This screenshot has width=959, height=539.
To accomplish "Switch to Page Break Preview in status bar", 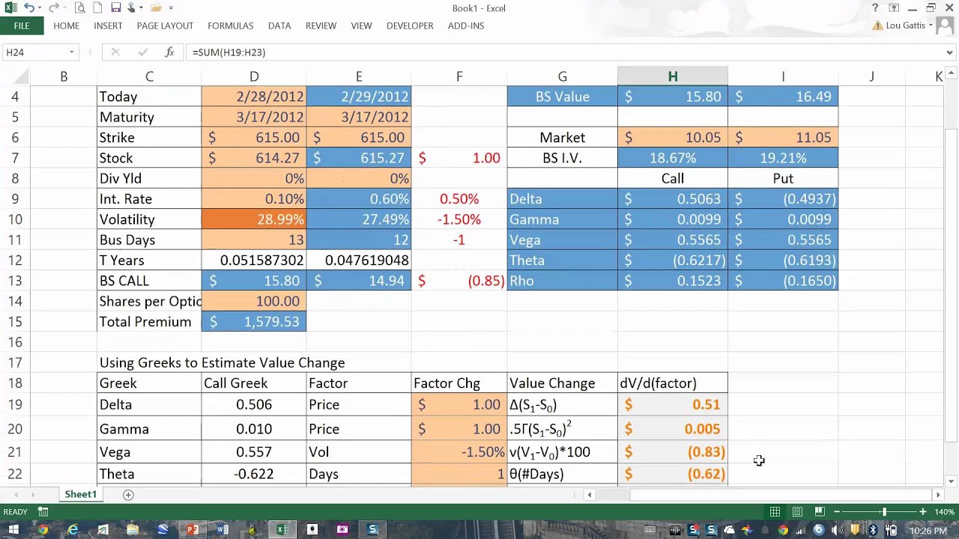I will click(820, 512).
